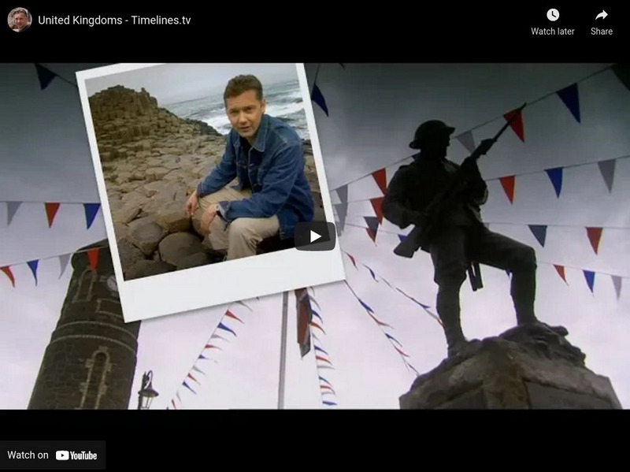The height and width of the screenshot is (472, 630).
Task: Click the Share arrow icon
Action: [602, 13]
